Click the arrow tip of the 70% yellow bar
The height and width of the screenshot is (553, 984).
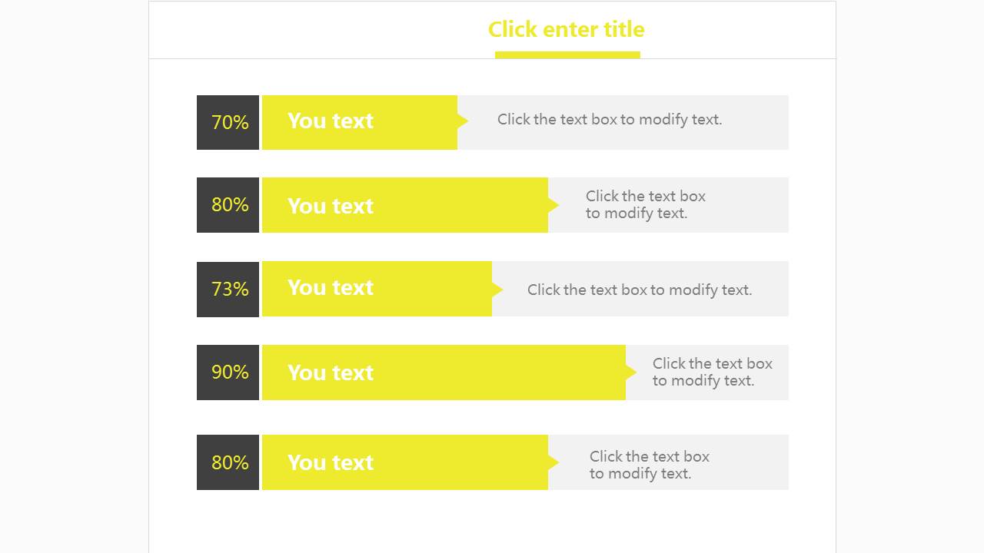pyautogui.click(x=463, y=121)
